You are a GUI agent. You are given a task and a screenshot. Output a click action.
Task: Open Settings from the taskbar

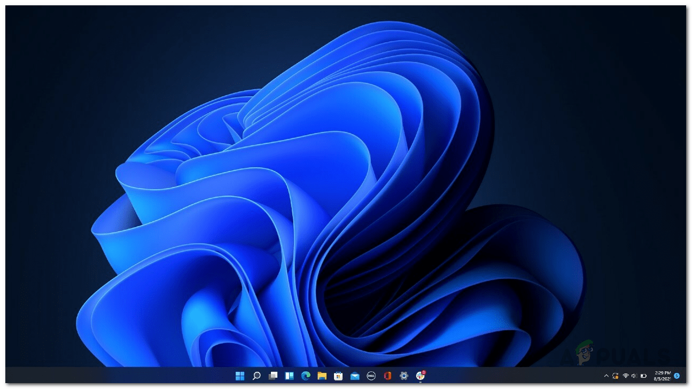[404, 376]
